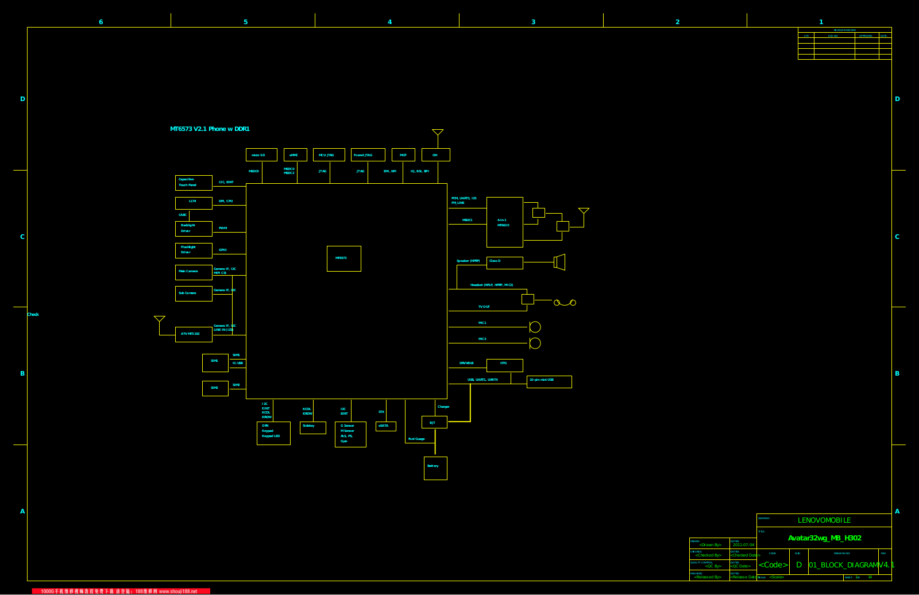The width and height of the screenshot is (919, 595).
Task: Click the MSDC1 signal label
Action: pyautogui.click(x=468, y=220)
